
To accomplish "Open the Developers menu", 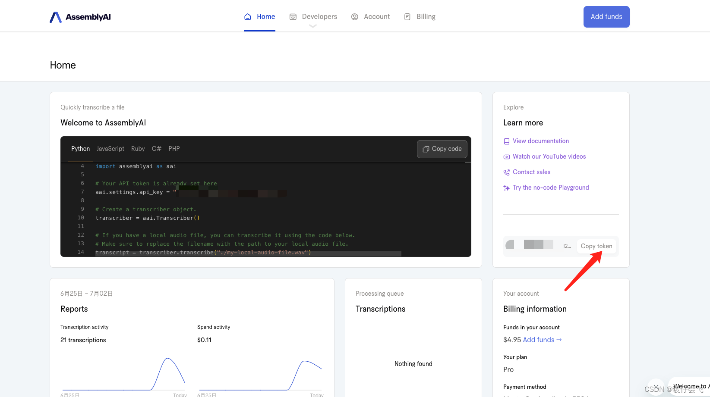I will pos(313,17).
